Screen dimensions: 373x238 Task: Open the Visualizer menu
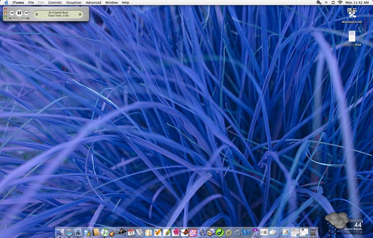[x=74, y=3]
